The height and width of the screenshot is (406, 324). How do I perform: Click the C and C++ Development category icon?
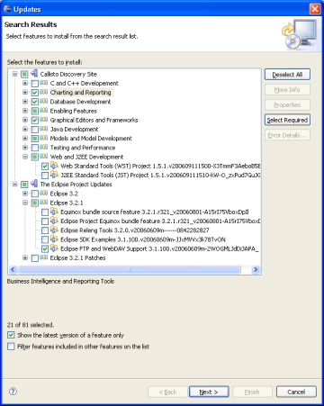tap(44, 83)
